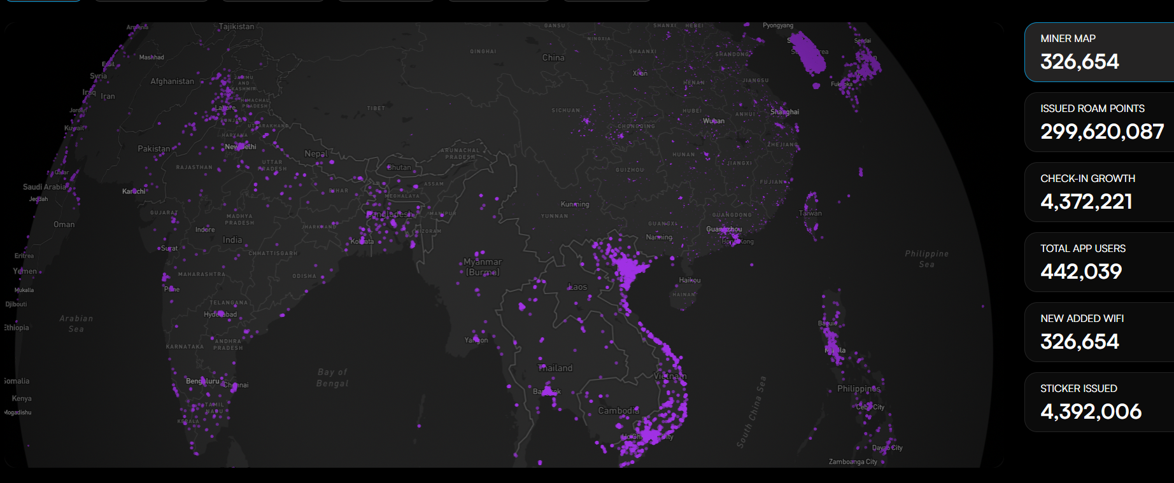This screenshot has width=1174, height=483.
Task: Switch to the Check-In Growth card
Action: (x=1098, y=192)
